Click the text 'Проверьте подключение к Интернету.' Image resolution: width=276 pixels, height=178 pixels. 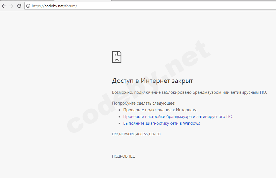tap(160, 110)
